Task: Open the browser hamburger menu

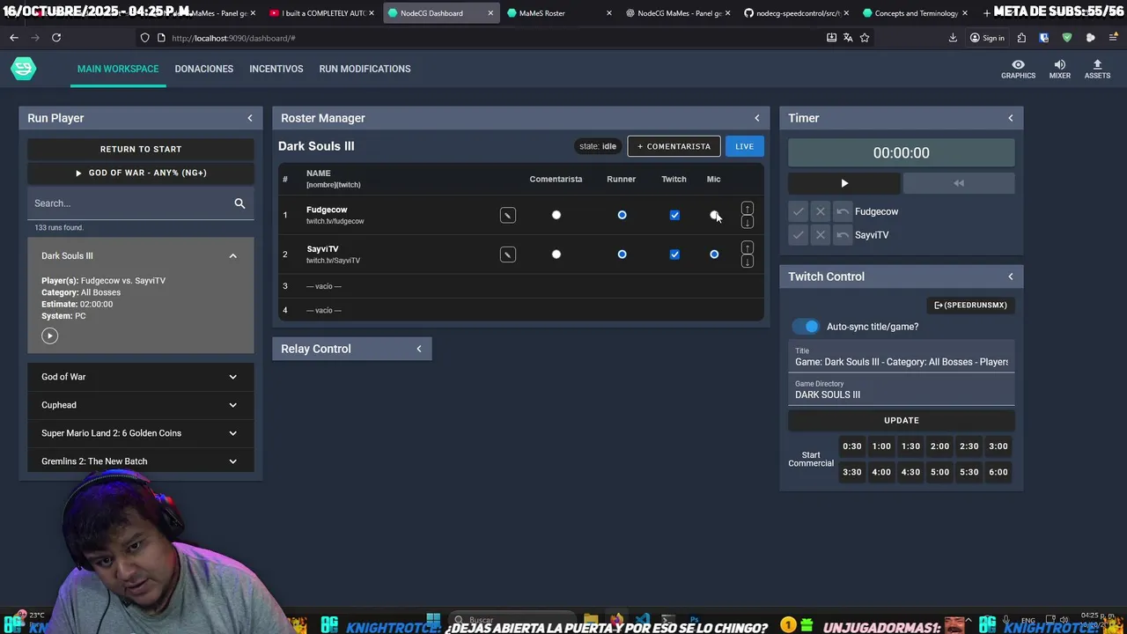Action: click(1113, 38)
